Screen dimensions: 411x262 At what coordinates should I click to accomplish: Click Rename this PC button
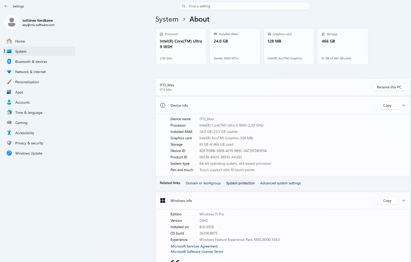389,87
